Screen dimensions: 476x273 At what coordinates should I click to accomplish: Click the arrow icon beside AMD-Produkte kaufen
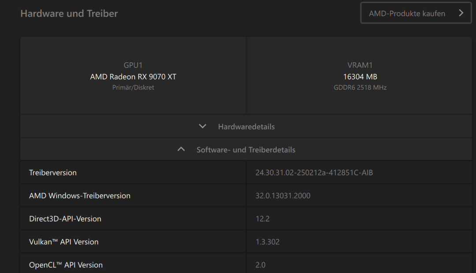[461, 13]
